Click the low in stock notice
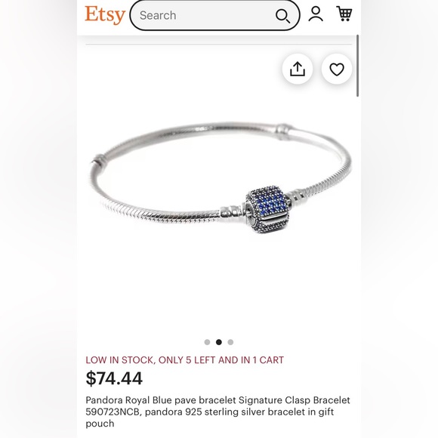 click(185, 359)
